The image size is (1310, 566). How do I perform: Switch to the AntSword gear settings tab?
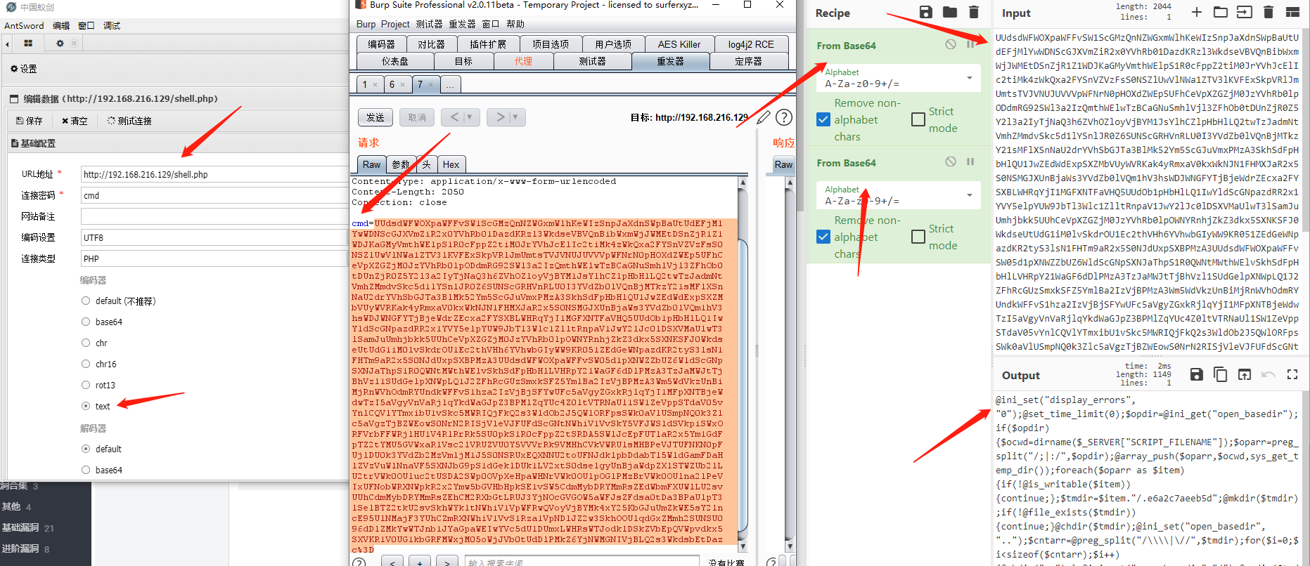[x=60, y=44]
